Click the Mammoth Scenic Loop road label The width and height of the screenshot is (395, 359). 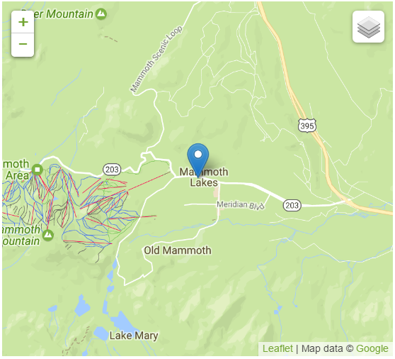[x=156, y=59]
